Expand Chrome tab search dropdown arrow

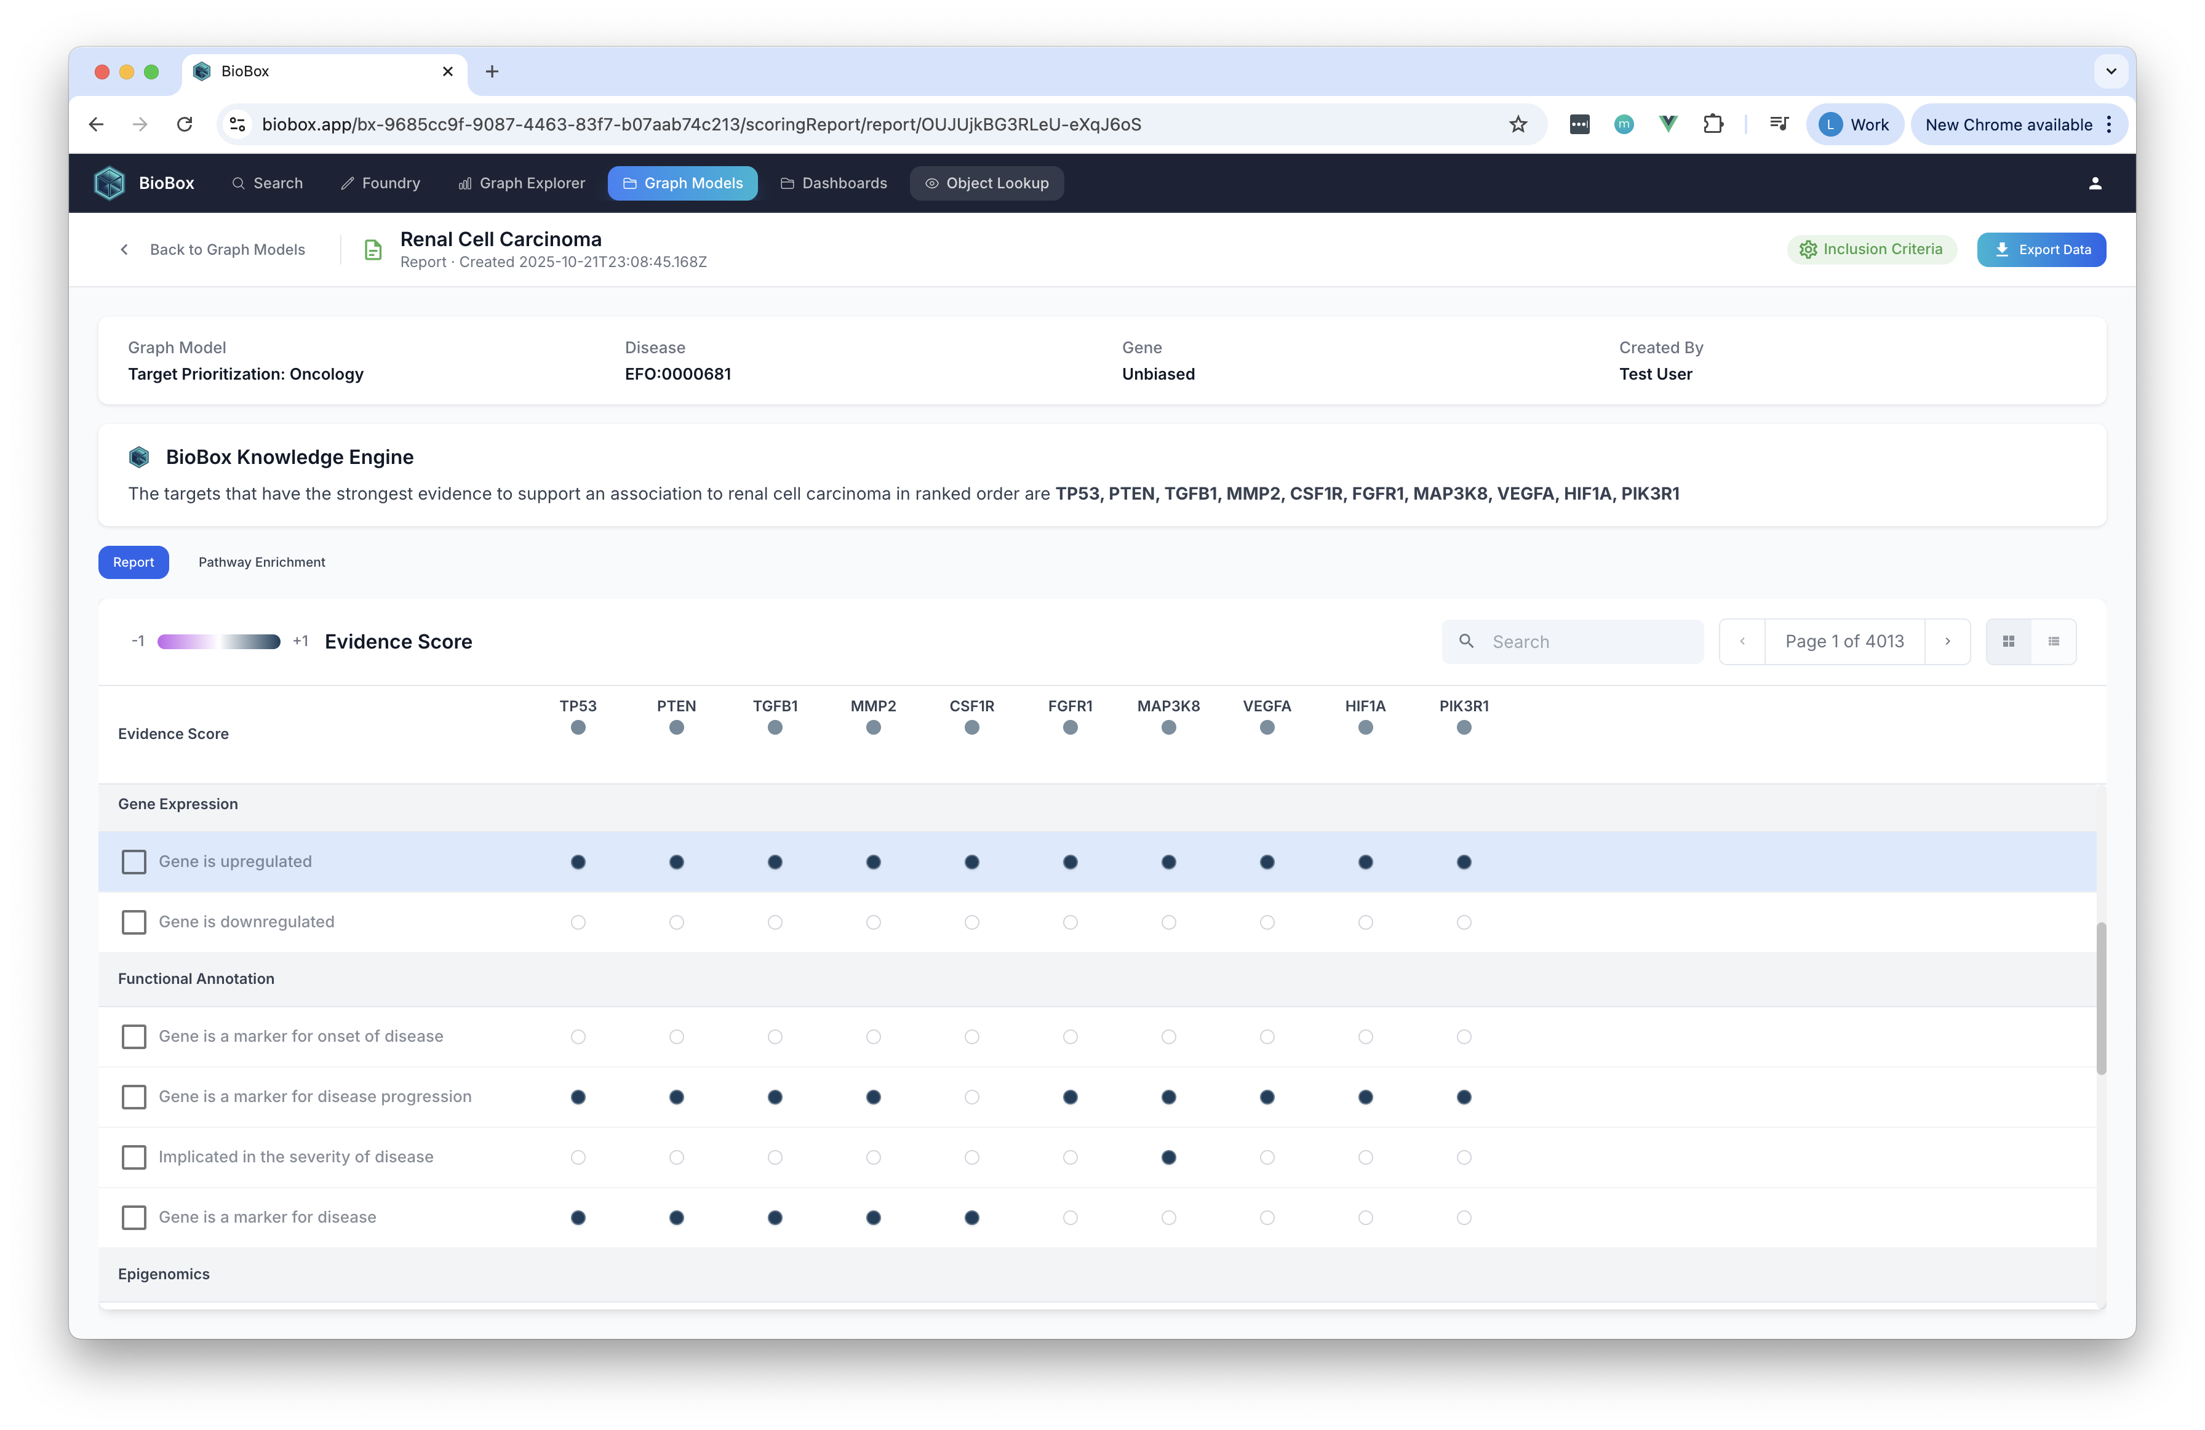coord(2110,71)
